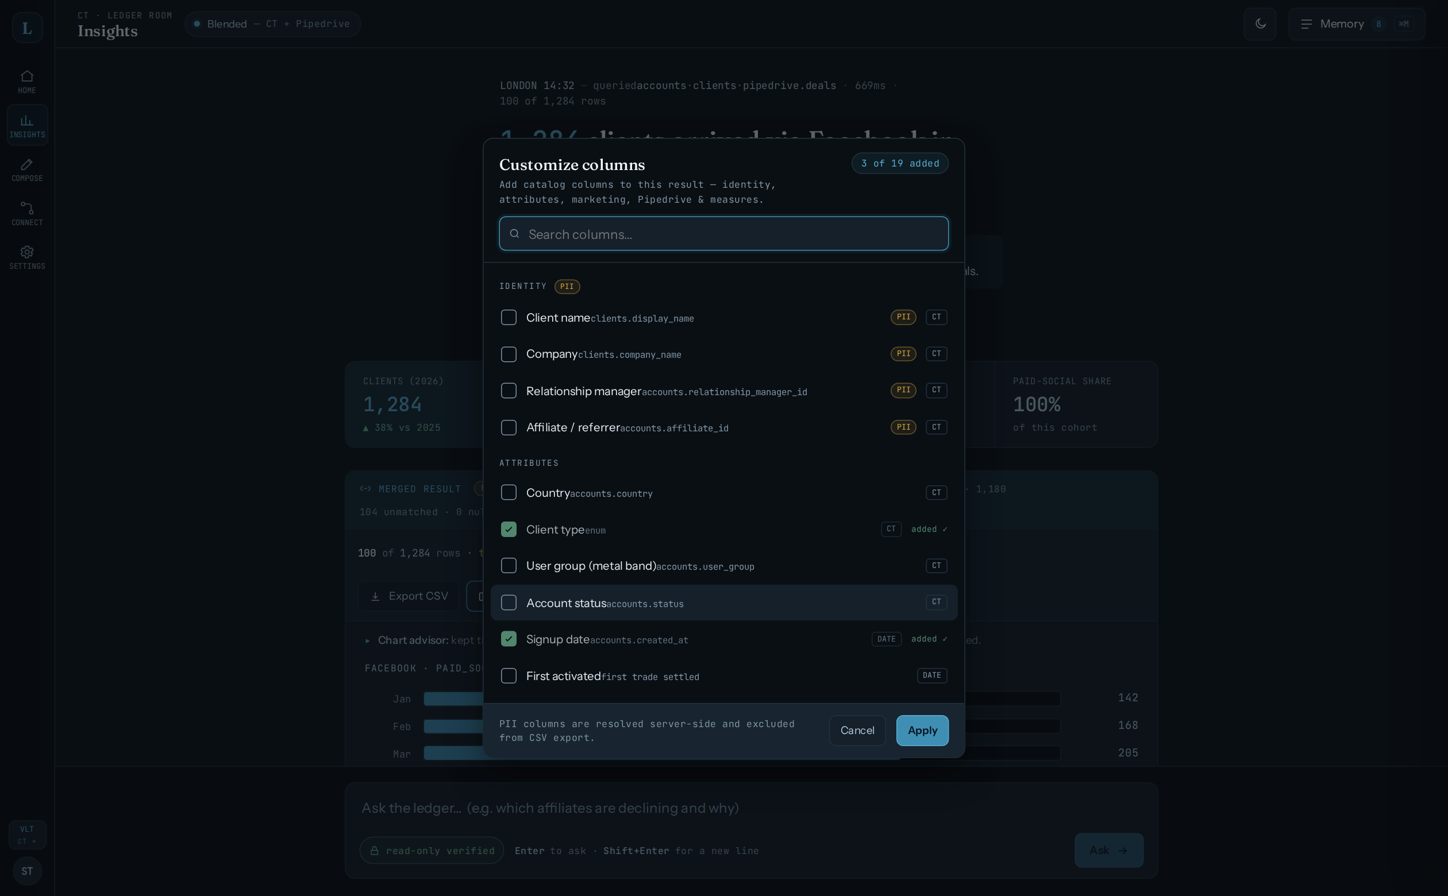Check the Client name column
Viewport: 1448px width, 896px height.
509,318
